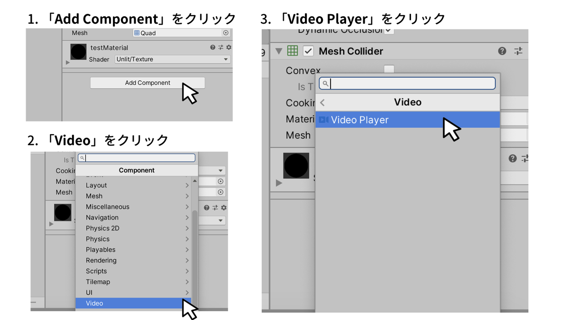
Task: Open testMaterial help icon in step 1
Action: (213, 47)
